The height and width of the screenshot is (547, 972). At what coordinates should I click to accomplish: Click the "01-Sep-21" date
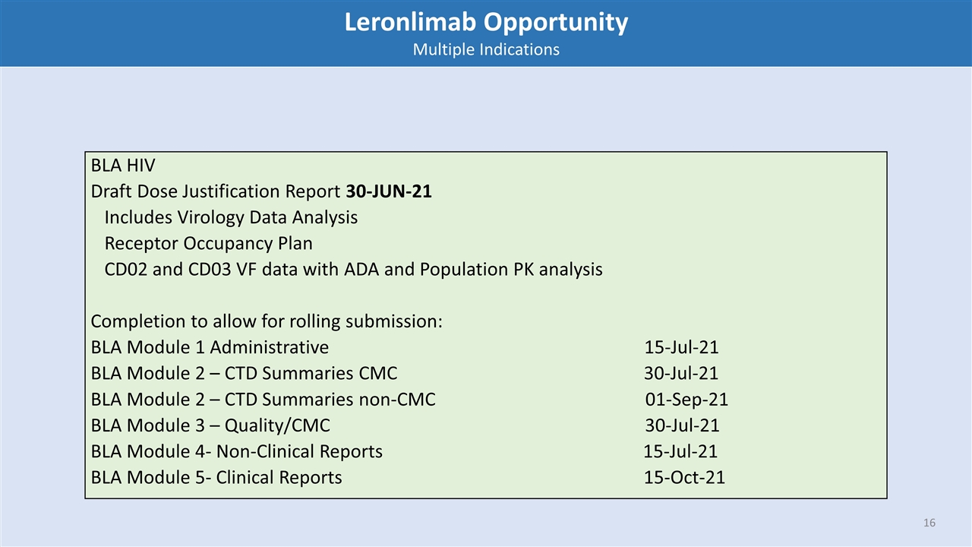click(686, 399)
